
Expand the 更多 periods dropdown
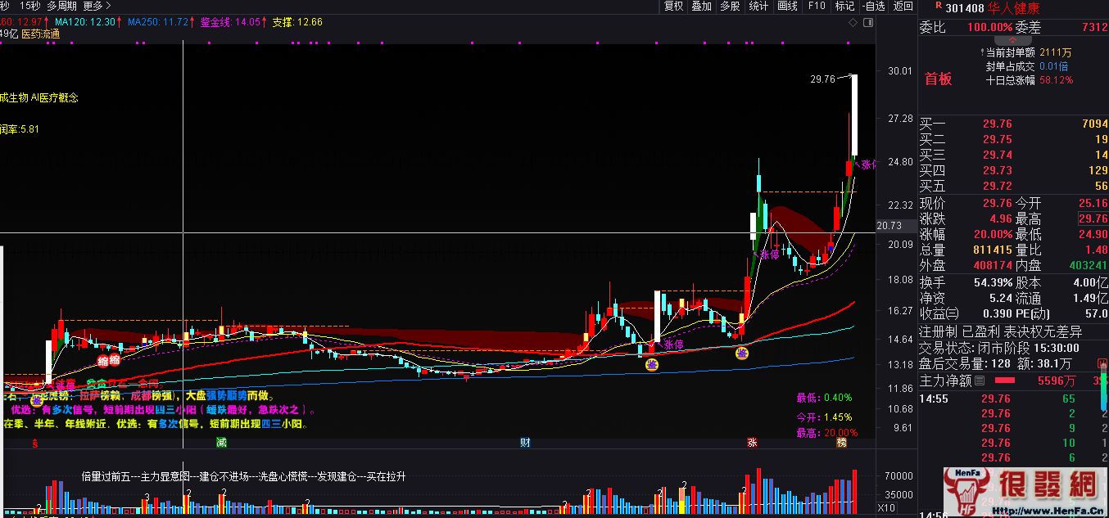pos(93,6)
